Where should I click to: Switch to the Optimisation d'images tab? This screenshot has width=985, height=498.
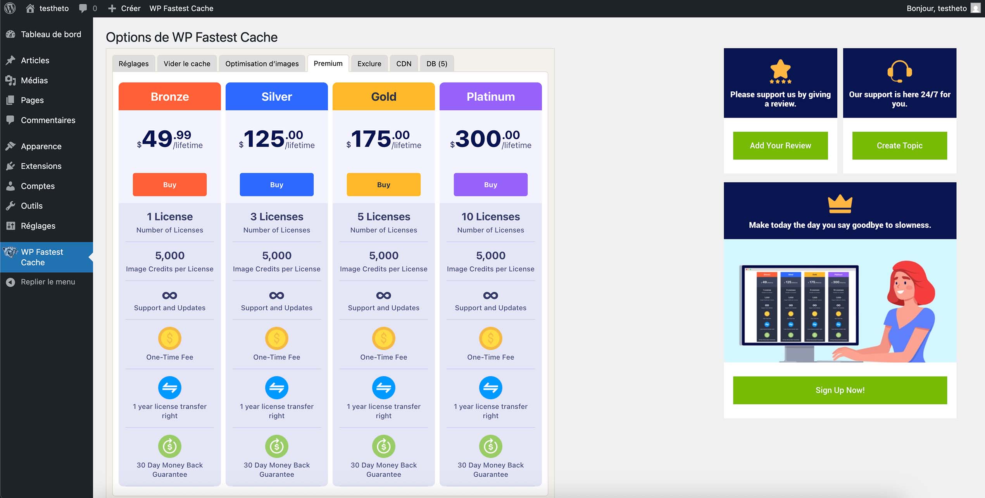[262, 63]
